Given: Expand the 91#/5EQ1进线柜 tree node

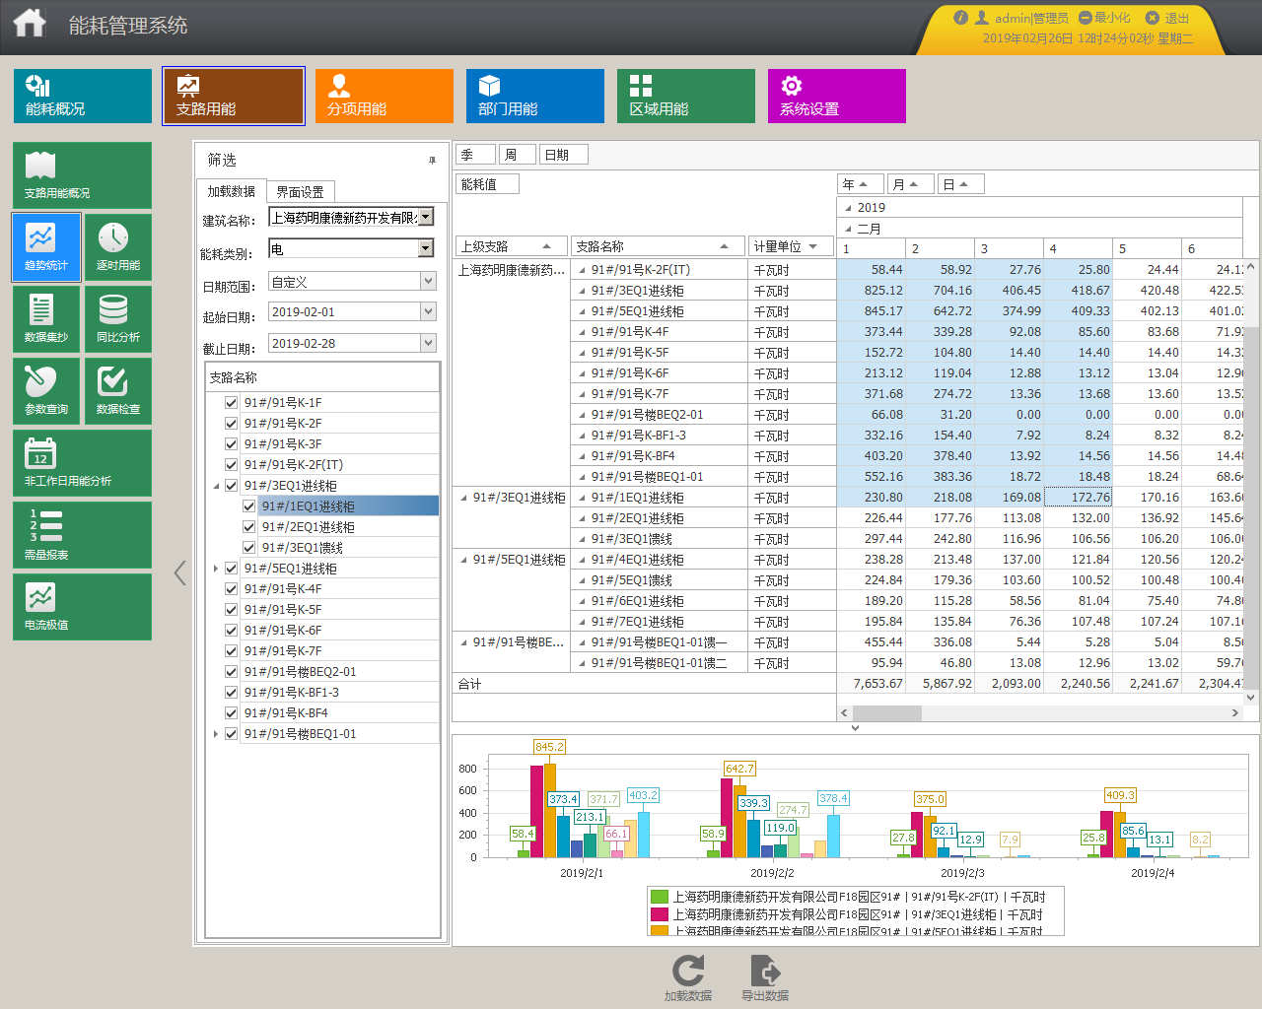Looking at the screenshot, I should click(216, 569).
